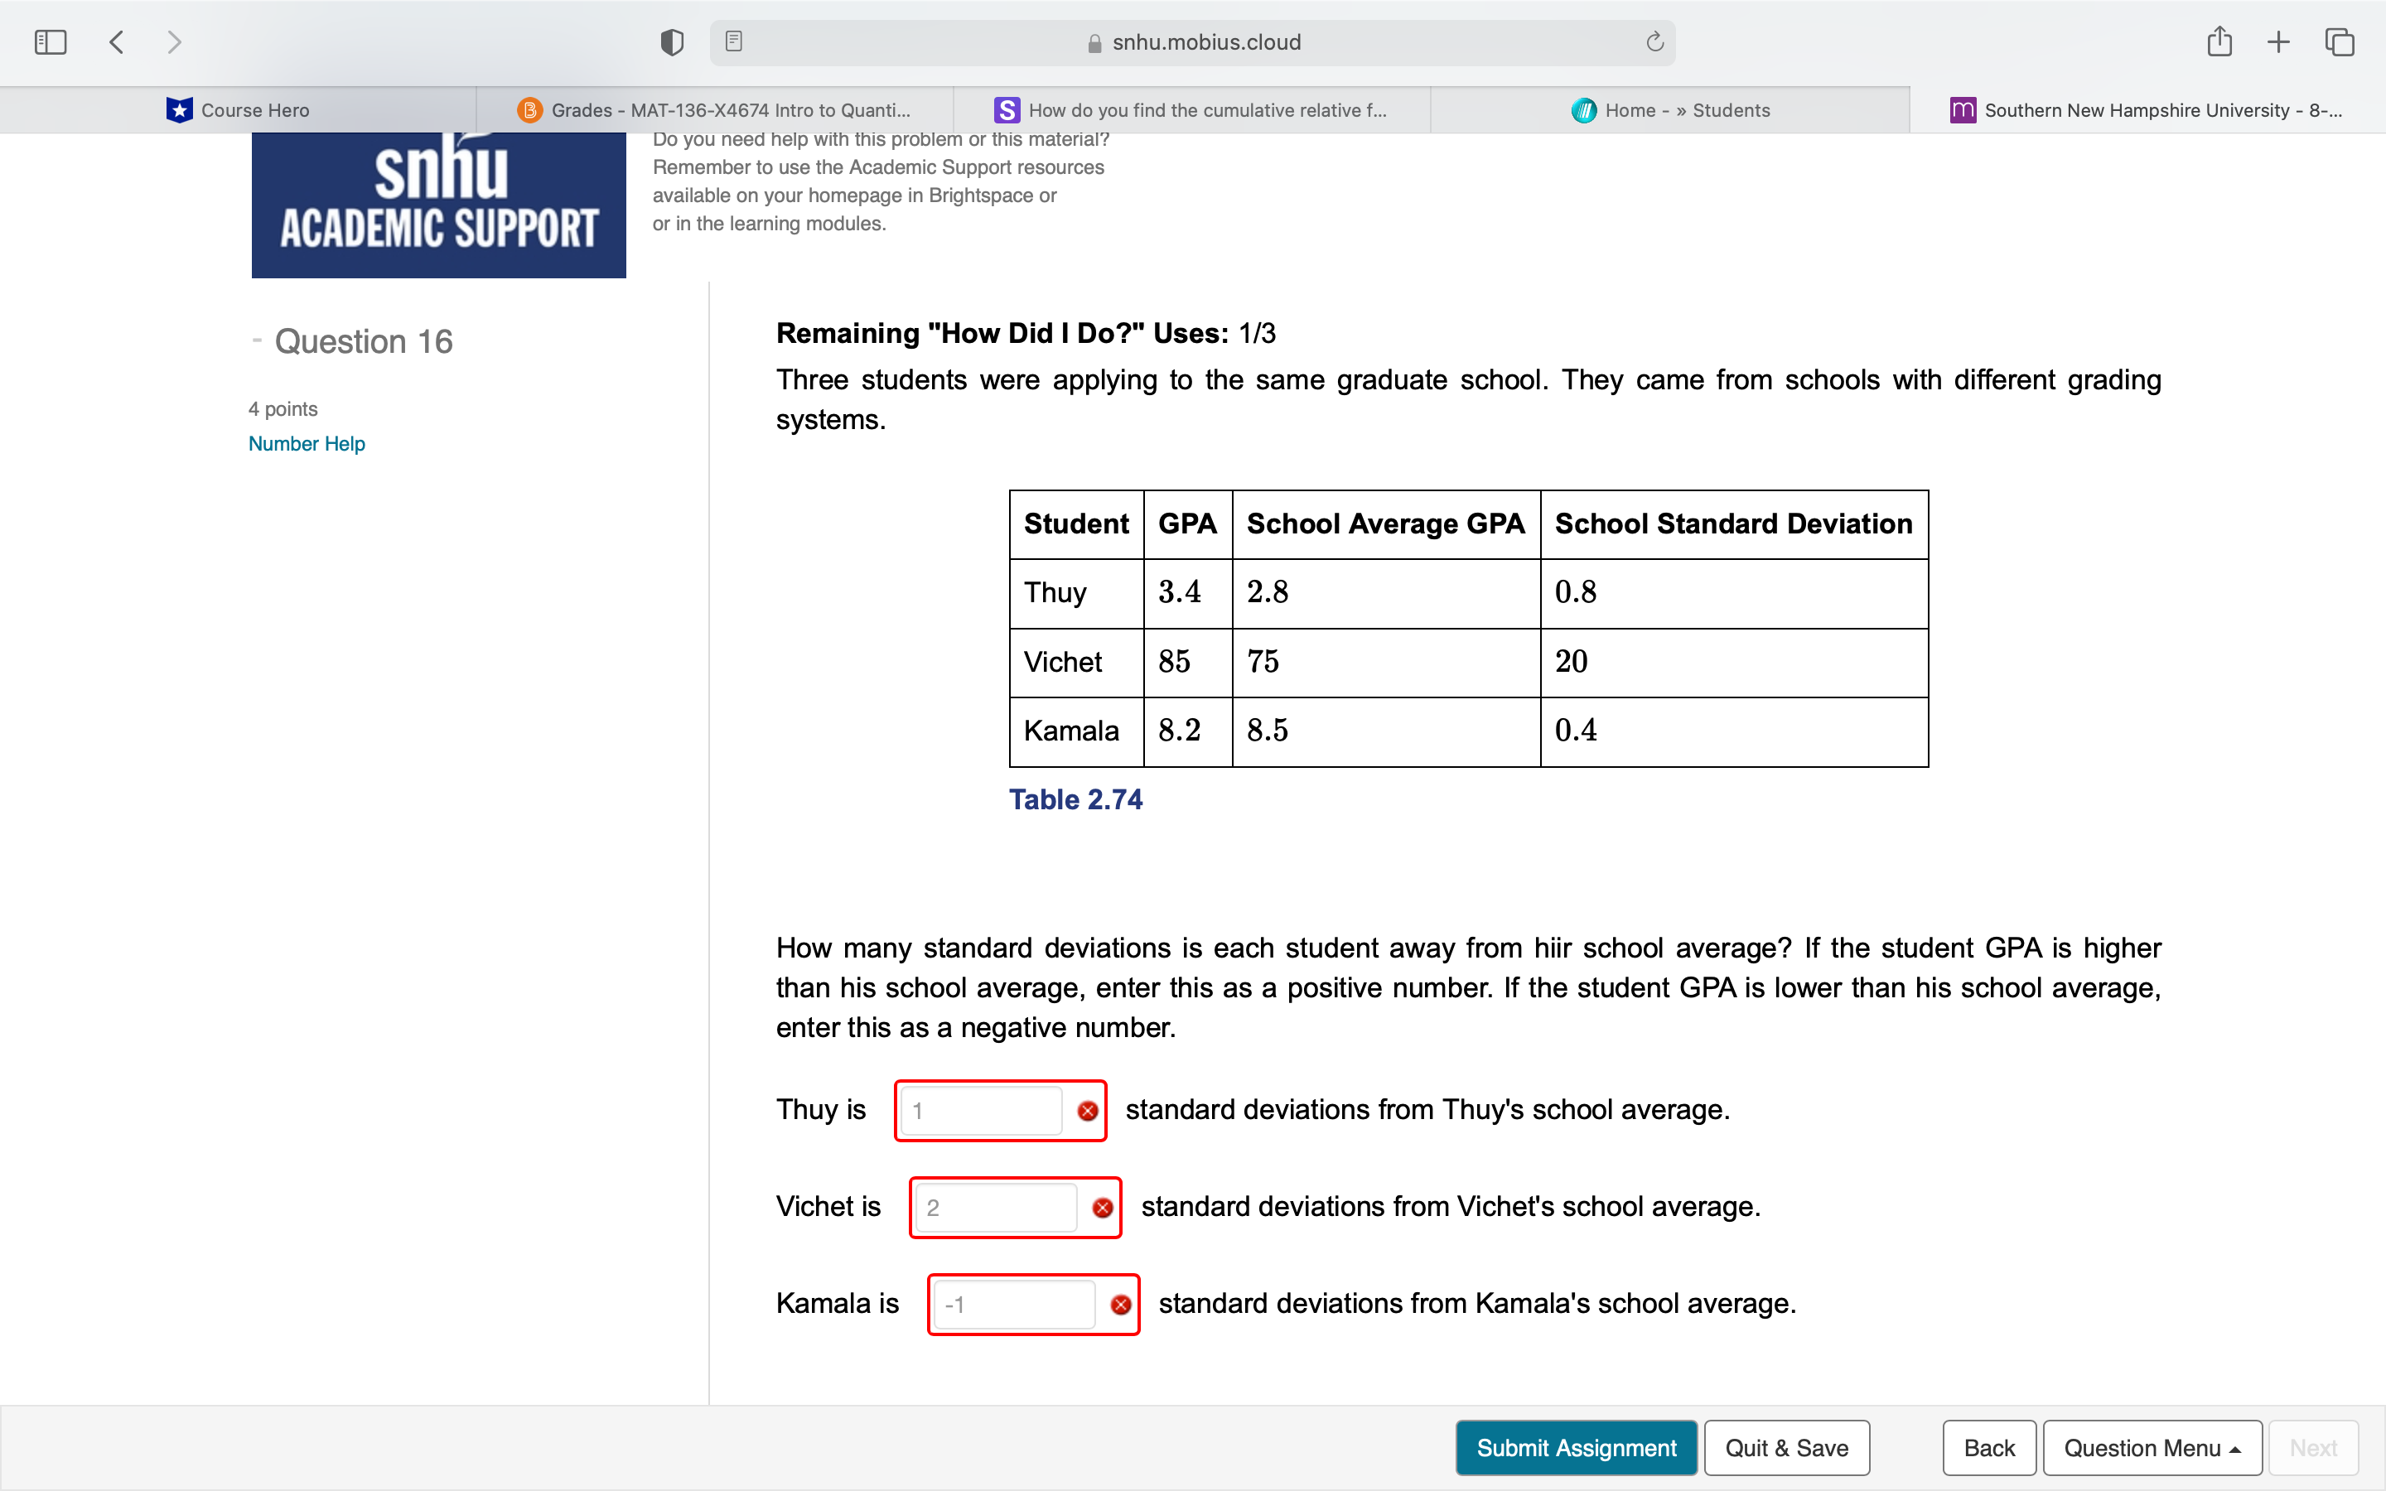The width and height of the screenshot is (2386, 1491).
Task: Open the Share icon in toolbar
Action: coord(2219,41)
